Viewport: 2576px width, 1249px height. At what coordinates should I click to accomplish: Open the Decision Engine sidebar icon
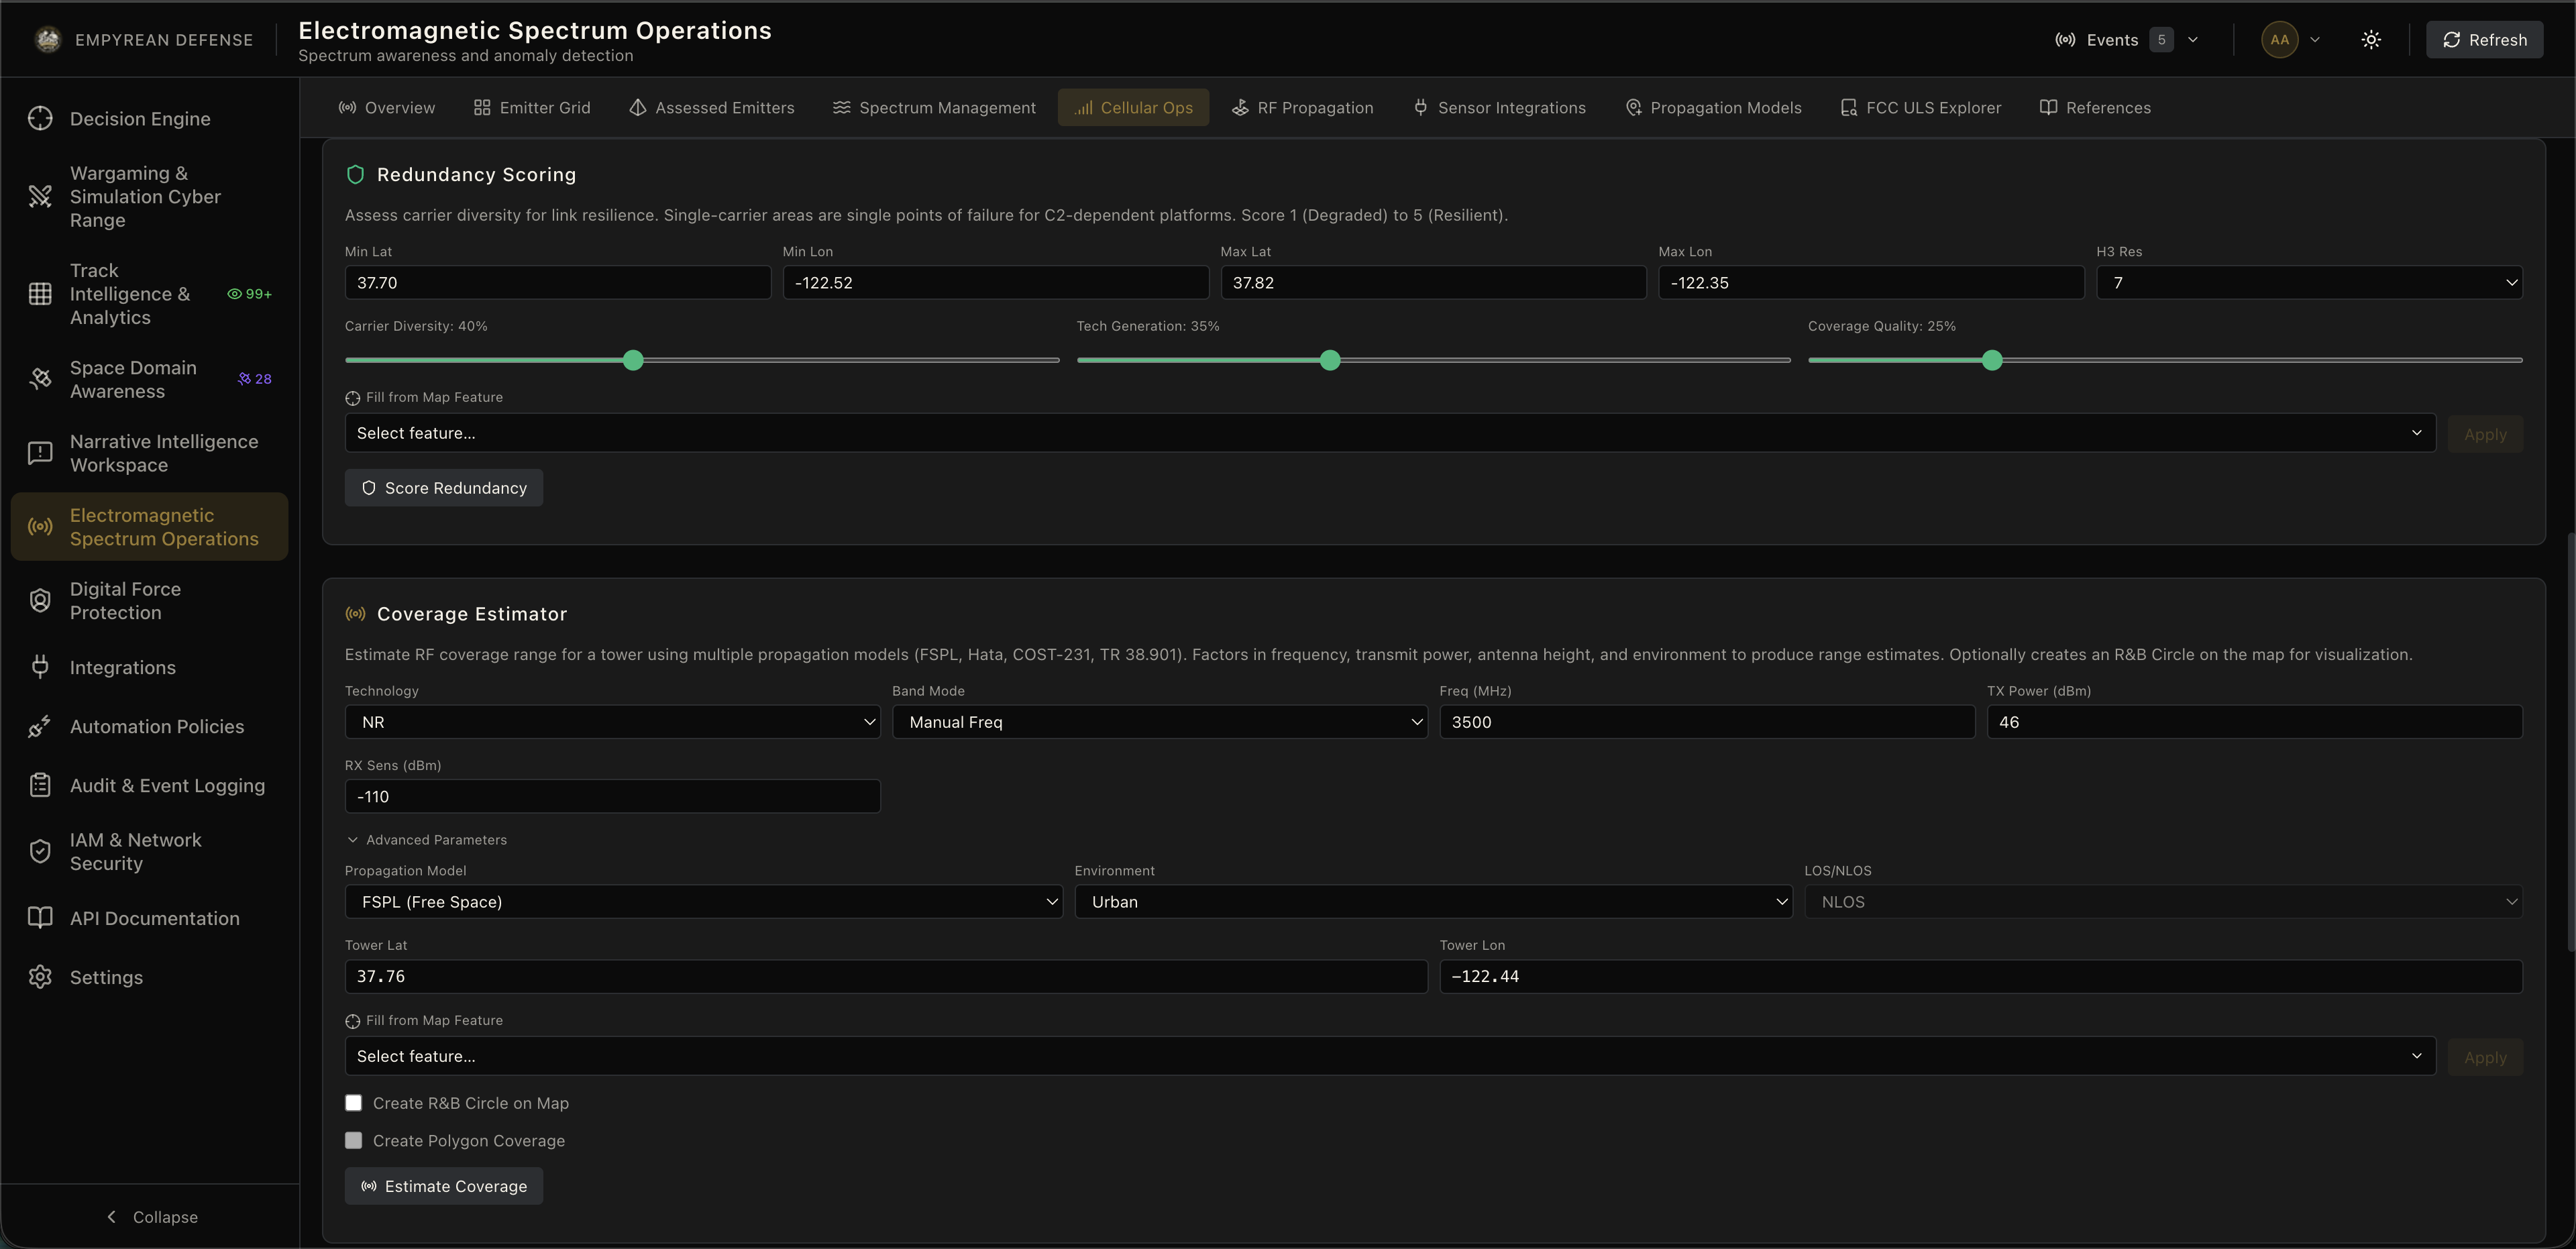(x=40, y=118)
